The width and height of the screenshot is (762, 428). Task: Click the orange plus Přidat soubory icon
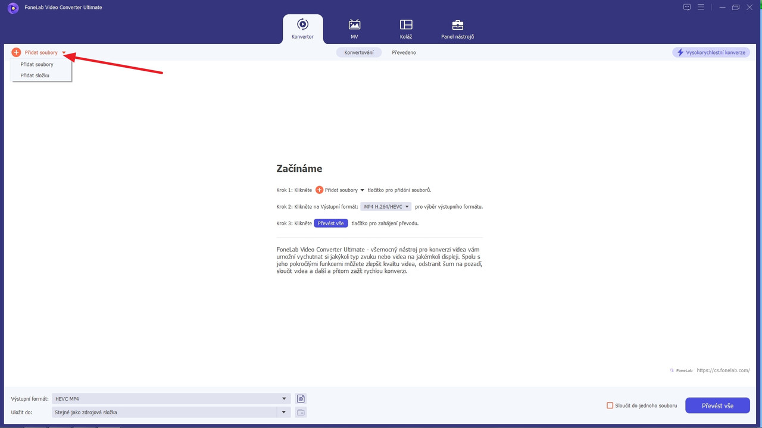16,52
